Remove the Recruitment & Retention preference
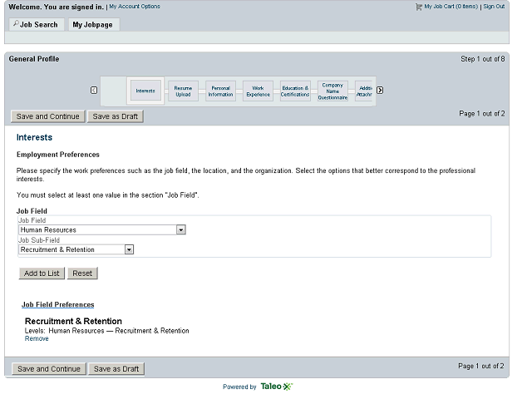The width and height of the screenshot is (532, 399). pyautogui.click(x=37, y=338)
